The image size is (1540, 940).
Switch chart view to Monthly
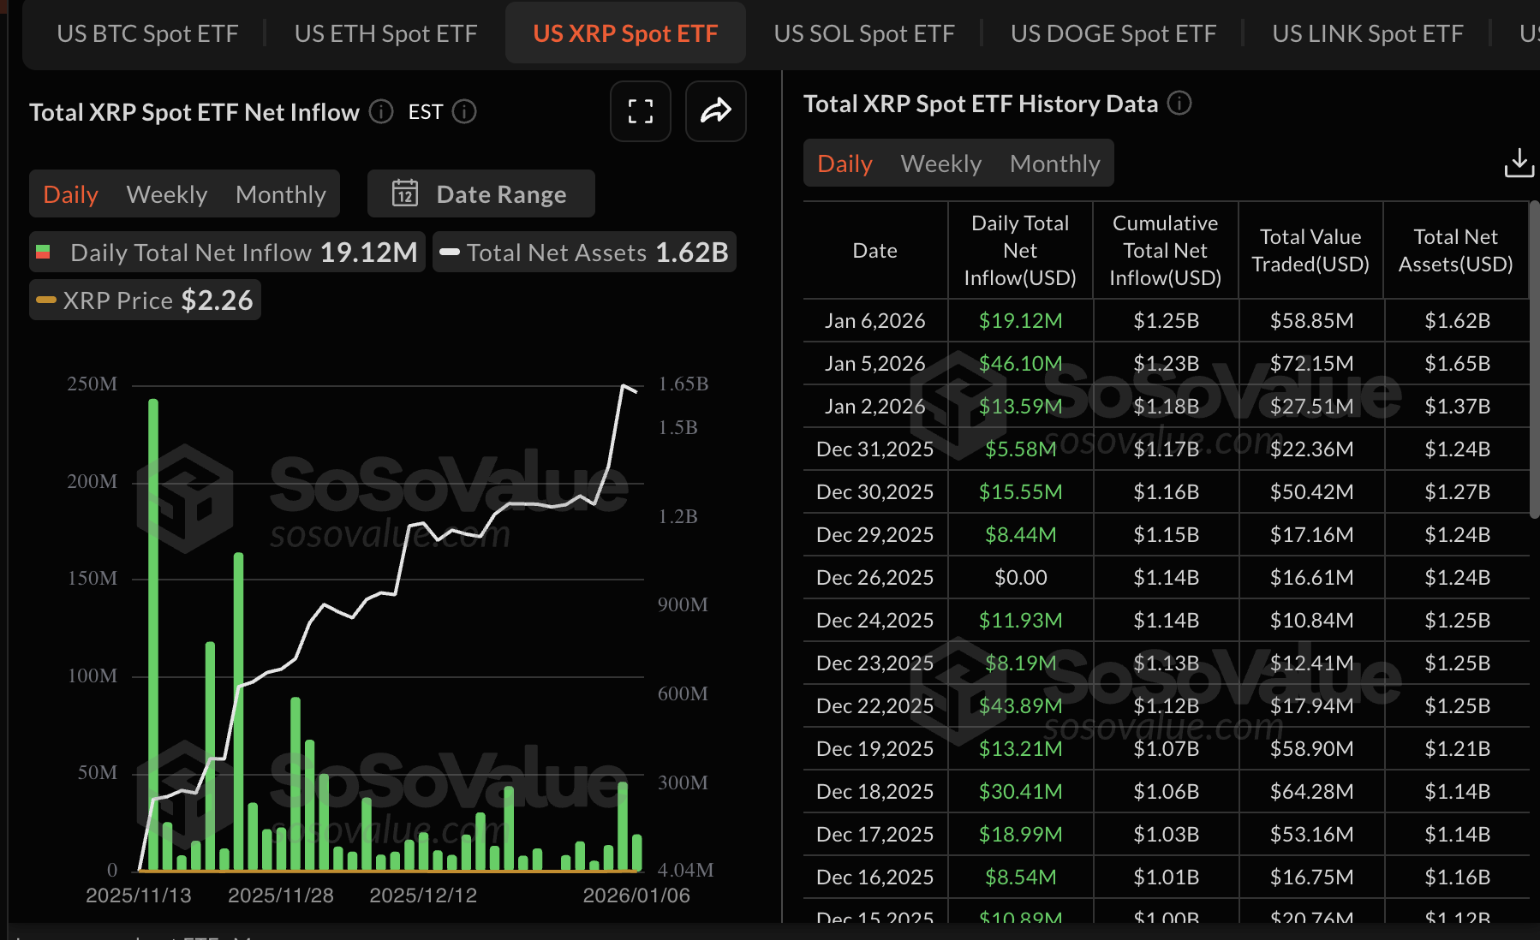pyautogui.click(x=280, y=193)
